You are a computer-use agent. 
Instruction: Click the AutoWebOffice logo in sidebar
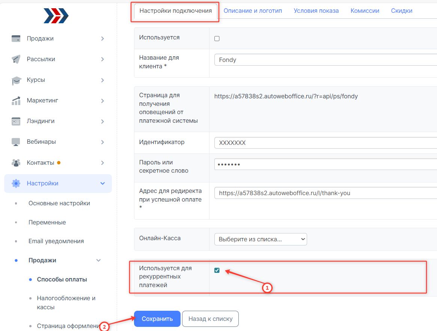[x=56, y=16]
